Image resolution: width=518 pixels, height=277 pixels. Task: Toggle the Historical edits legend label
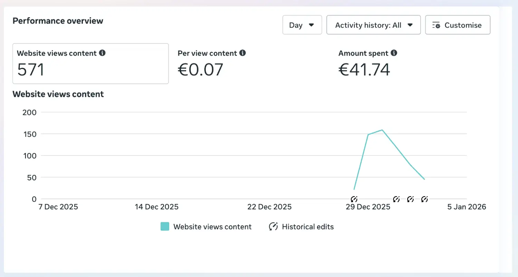[308, 227]
